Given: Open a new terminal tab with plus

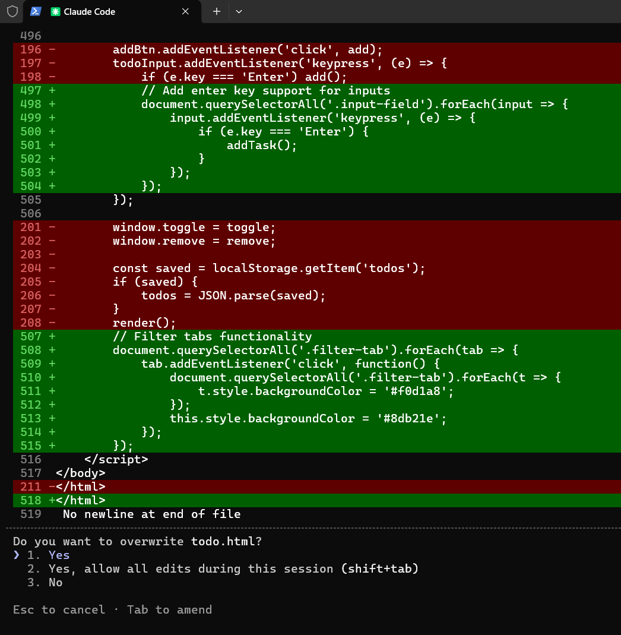Looking at the screenshot, I should (217, 12).
